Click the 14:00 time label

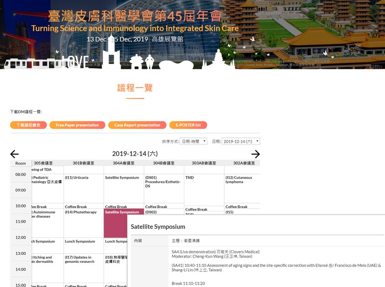[x=21, y=269]
